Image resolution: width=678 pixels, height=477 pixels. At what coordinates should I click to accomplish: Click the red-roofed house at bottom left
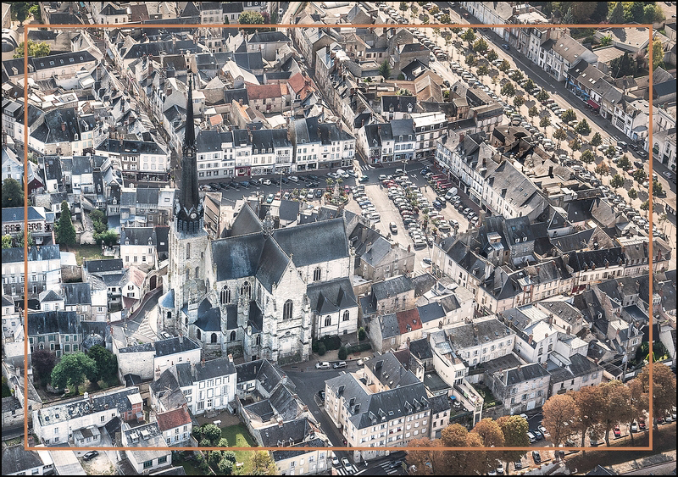coord(174,419)
